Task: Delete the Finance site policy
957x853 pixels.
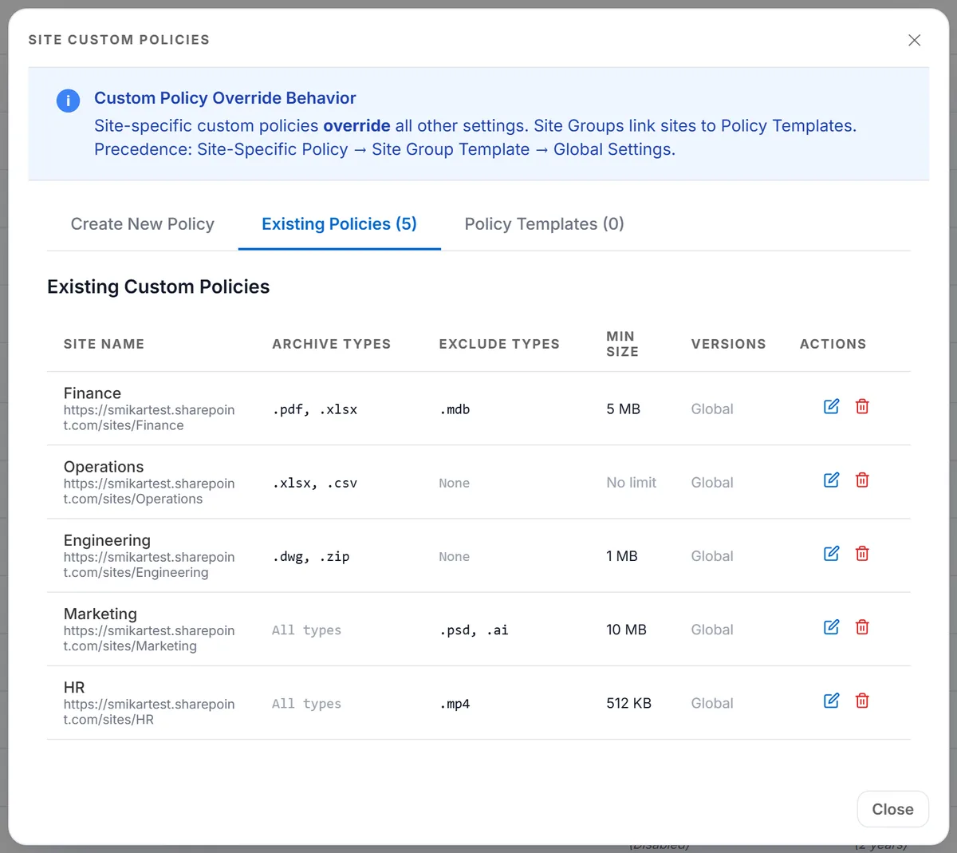Action: click(x=862, y=406)
